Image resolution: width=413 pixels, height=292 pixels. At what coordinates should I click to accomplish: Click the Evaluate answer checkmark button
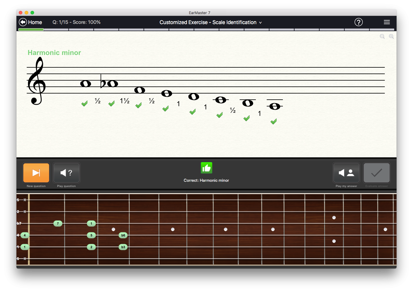(376, 173)
